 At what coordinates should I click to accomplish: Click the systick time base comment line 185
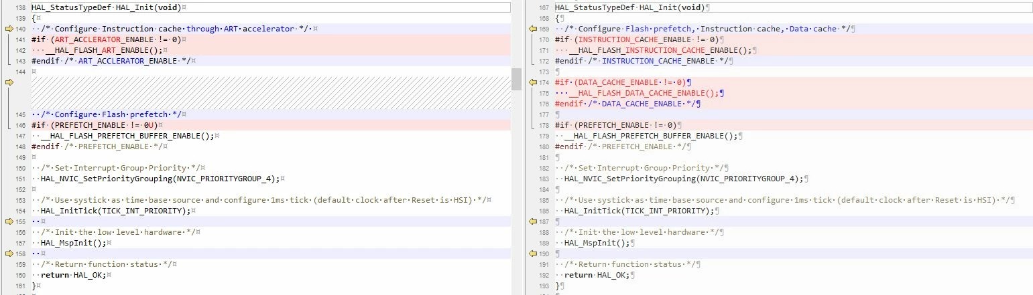[x=788, y=200]
